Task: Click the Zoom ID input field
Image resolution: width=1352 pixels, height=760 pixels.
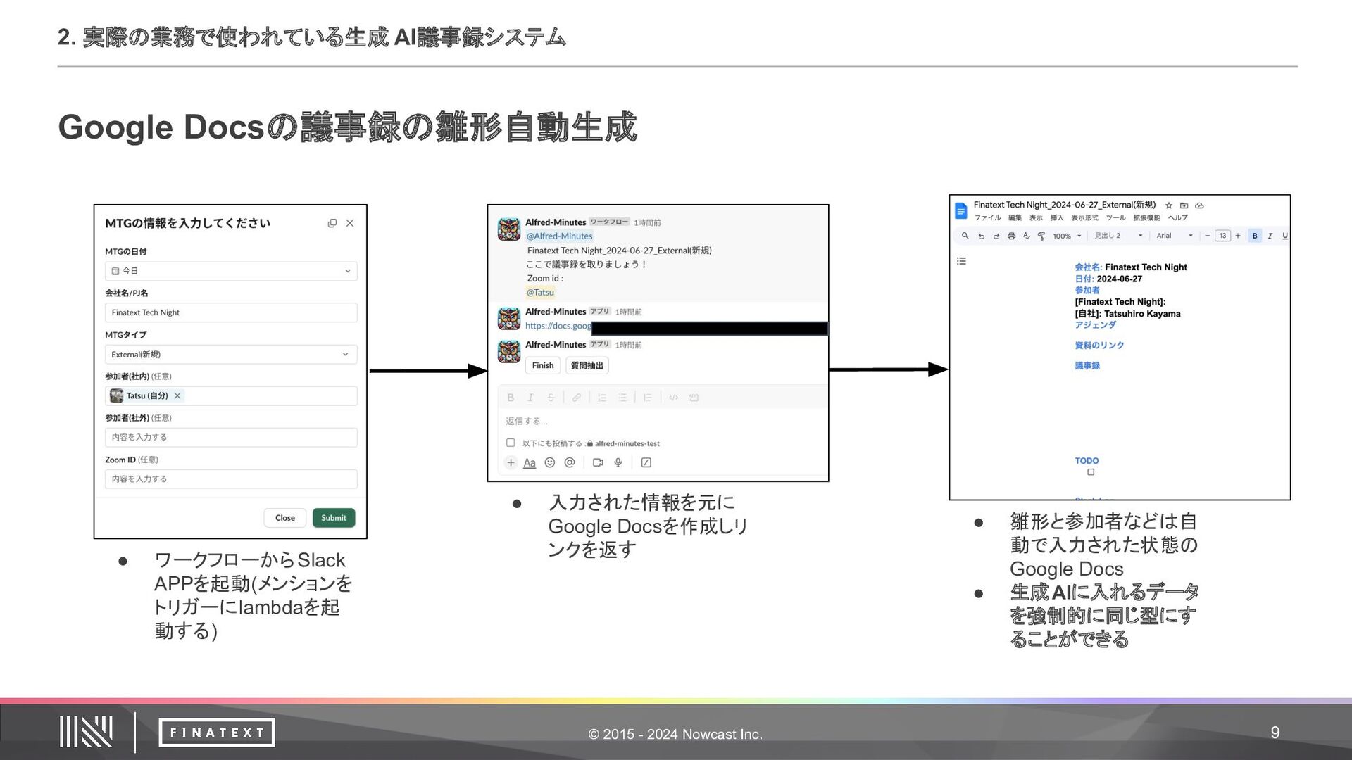Action: [231, 479]
